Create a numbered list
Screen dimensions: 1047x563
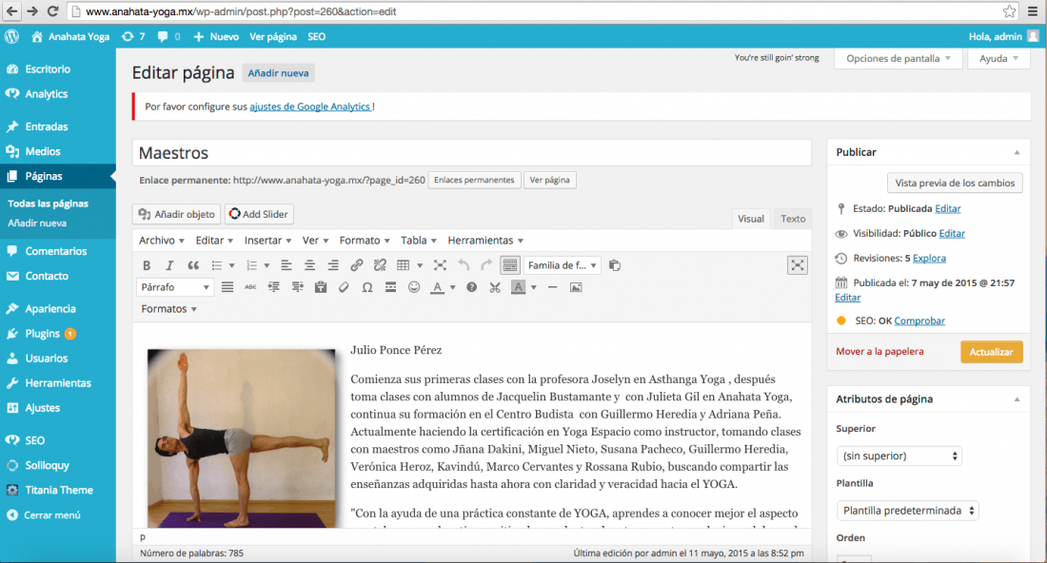251,265
